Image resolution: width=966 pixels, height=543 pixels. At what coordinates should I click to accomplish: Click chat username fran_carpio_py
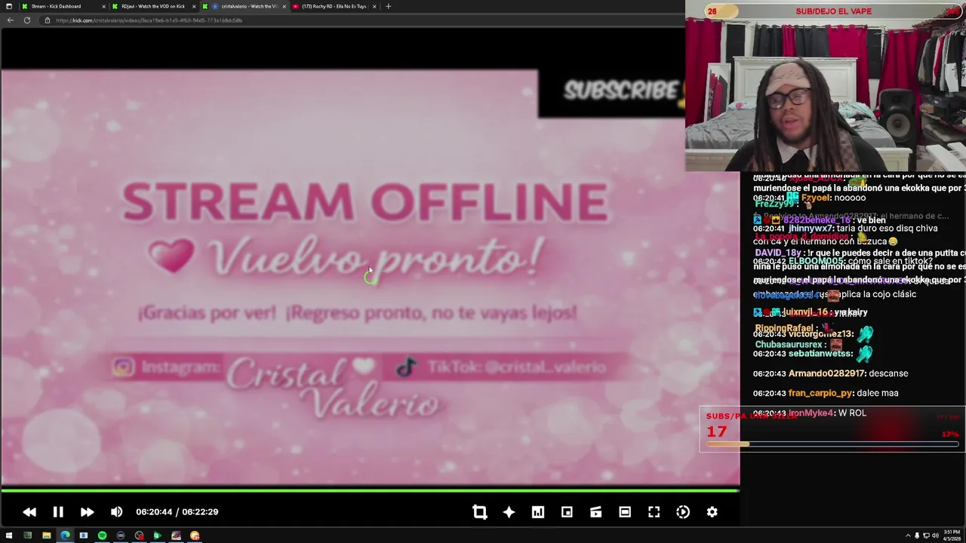click(x=820, y=393)
